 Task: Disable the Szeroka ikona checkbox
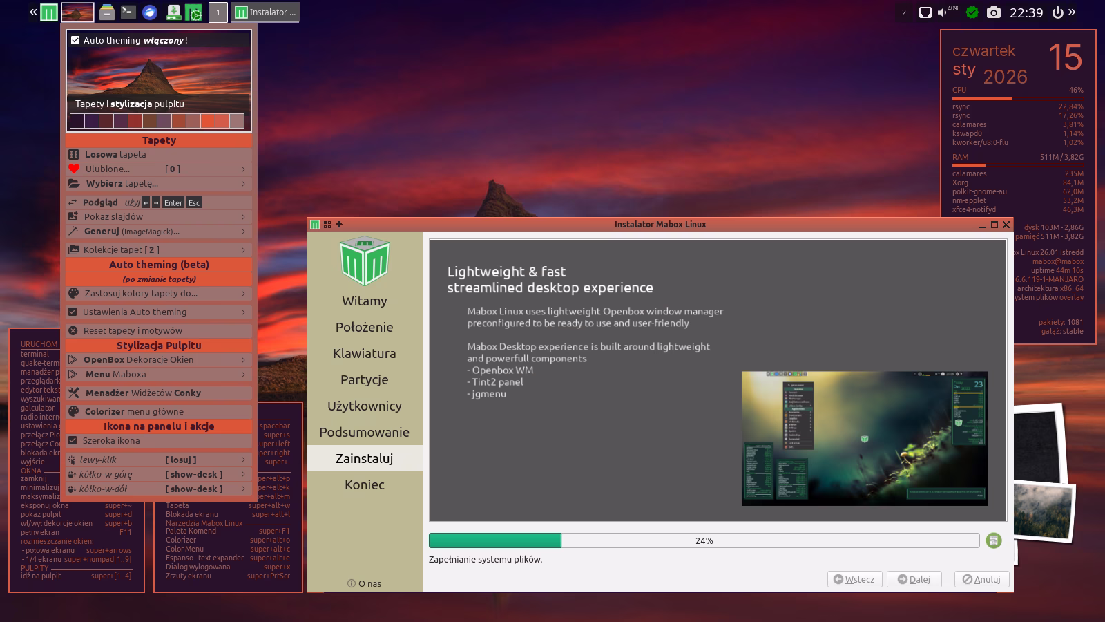pos(73,440)
